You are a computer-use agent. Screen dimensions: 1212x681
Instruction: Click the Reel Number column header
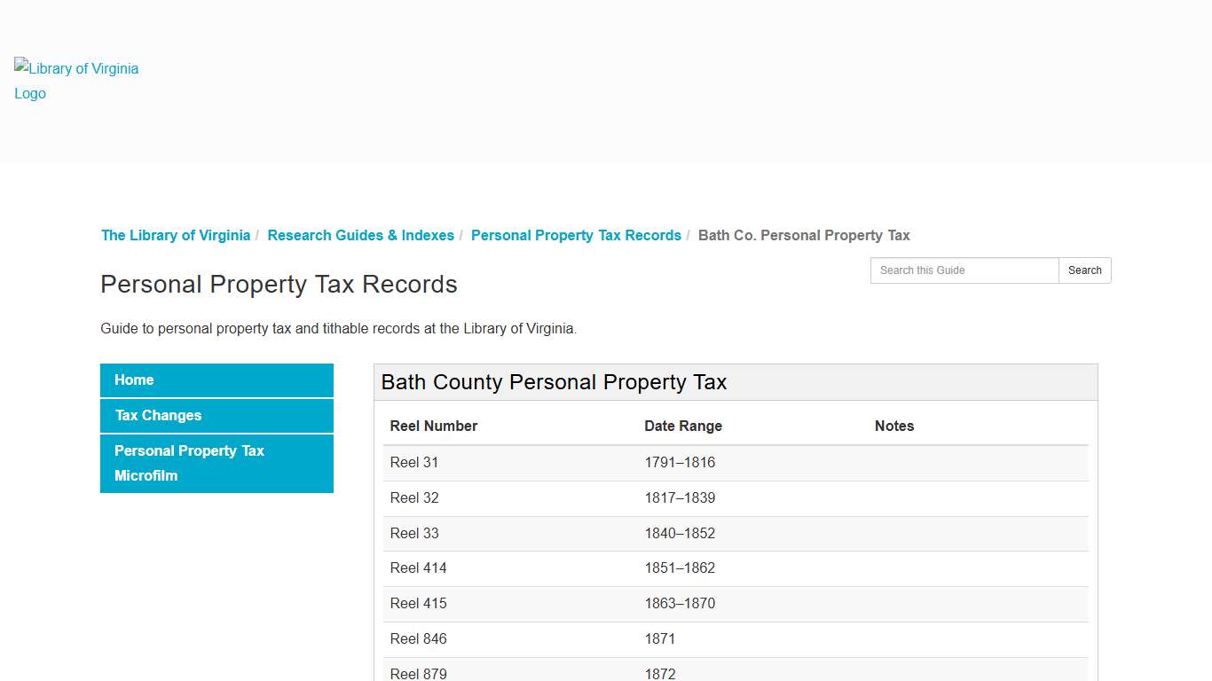click(x=433, y=426)
